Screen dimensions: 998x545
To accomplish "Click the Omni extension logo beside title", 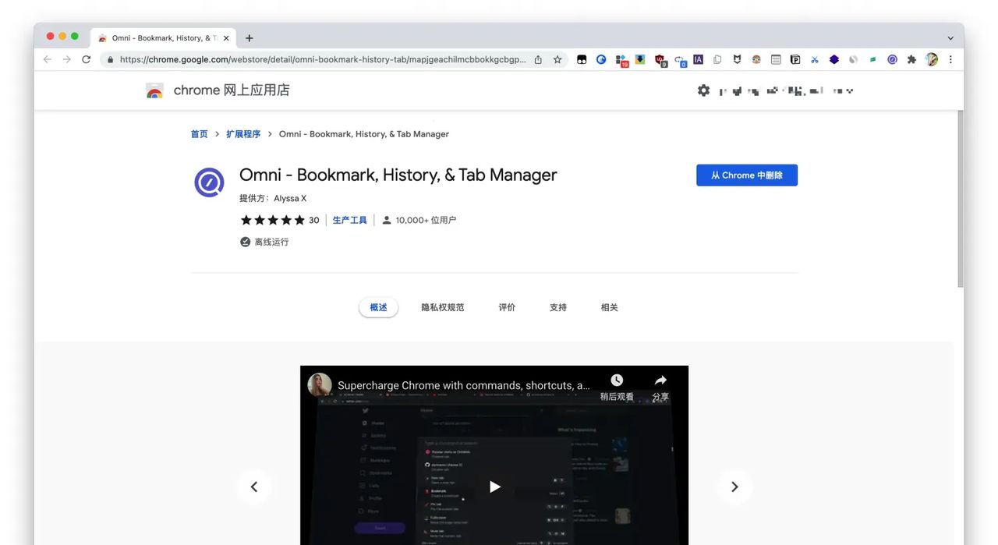I will click(x=209, y=182).
